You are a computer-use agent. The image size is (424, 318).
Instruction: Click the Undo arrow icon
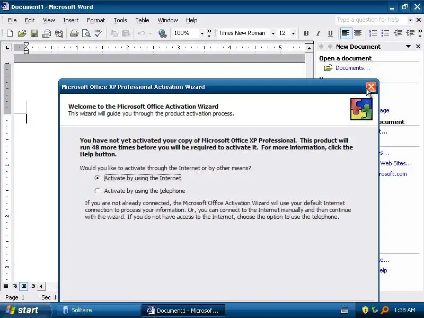pos(141,33)
